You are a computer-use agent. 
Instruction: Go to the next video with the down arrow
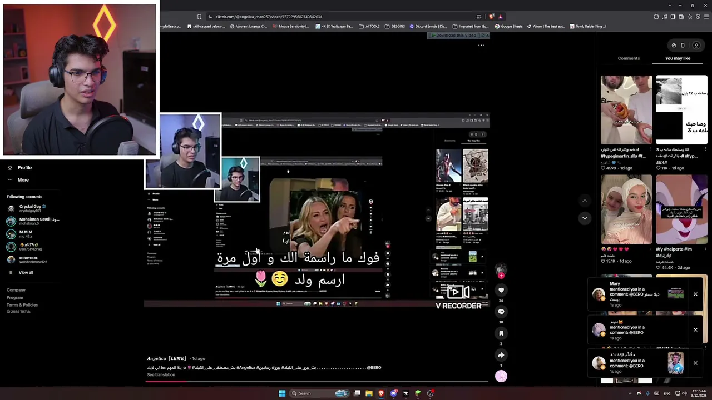click(x=585, y=218)
